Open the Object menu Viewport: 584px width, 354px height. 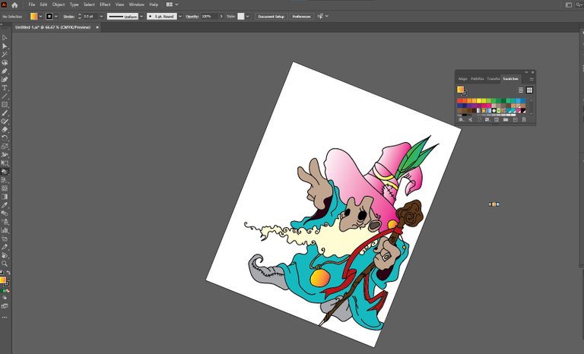pyautogui.click(x=58, y=5)
